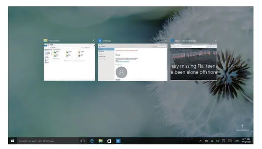The image size is (262, 149).
Task: Open the network tray icon
Action: tap(212, 141)
